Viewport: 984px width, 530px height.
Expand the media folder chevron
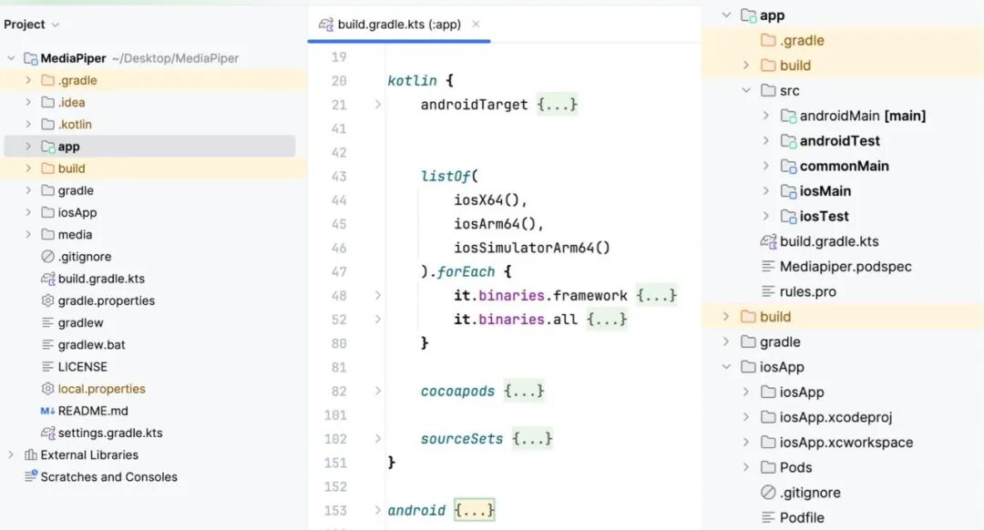[x=28, y=234]
